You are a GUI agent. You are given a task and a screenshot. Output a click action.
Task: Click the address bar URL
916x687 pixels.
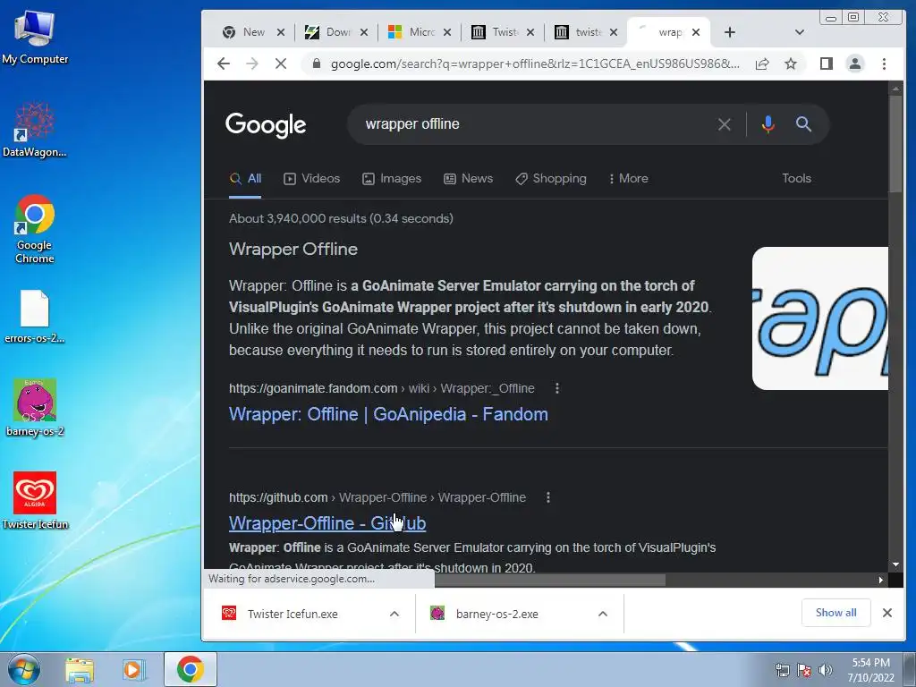click(535, 64)
